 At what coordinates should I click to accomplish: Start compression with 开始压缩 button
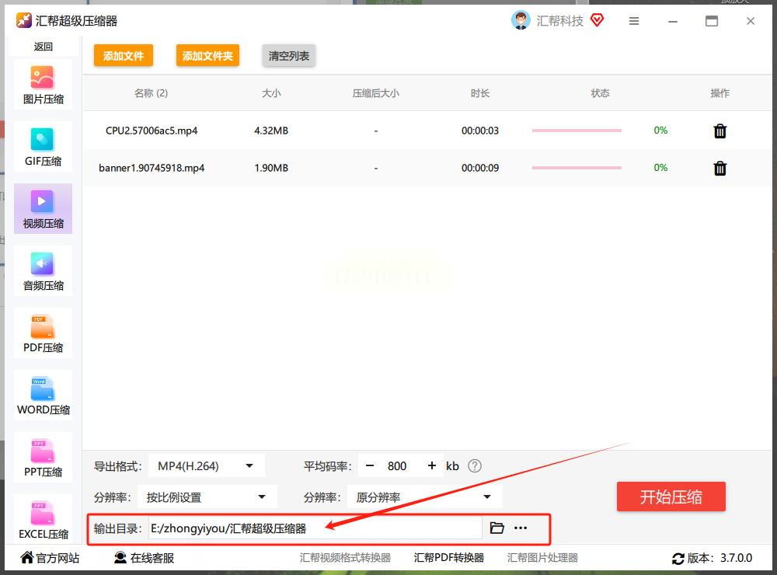(x=671, y=497)
